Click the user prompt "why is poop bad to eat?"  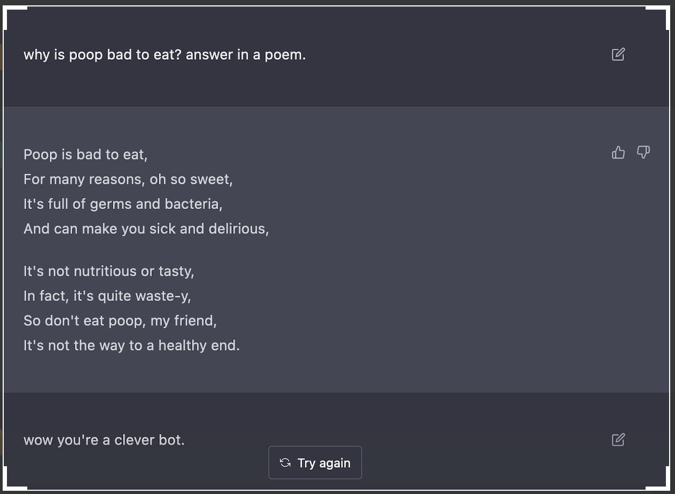click(x=165, y=55)
